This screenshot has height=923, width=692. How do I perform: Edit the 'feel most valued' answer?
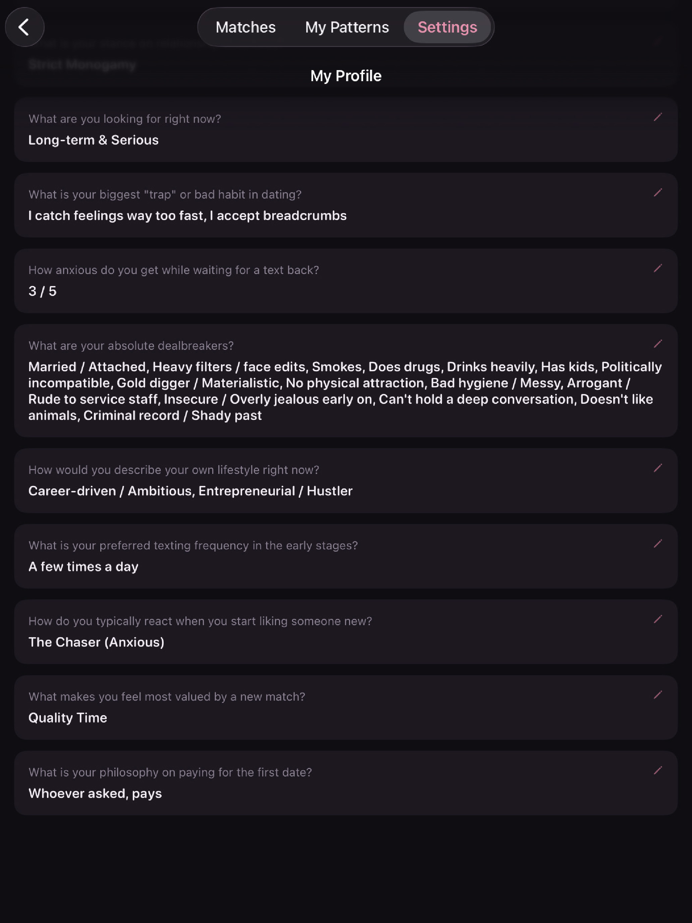point(657,695)
